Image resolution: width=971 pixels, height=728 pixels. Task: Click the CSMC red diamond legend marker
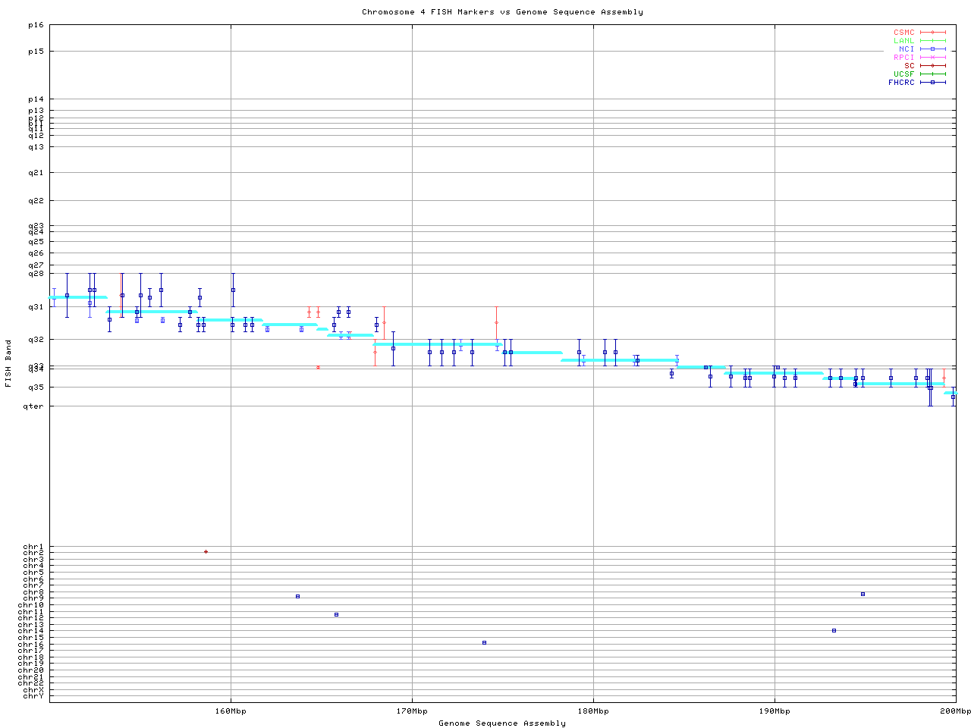pyautogui.click(x=932, y=33)
